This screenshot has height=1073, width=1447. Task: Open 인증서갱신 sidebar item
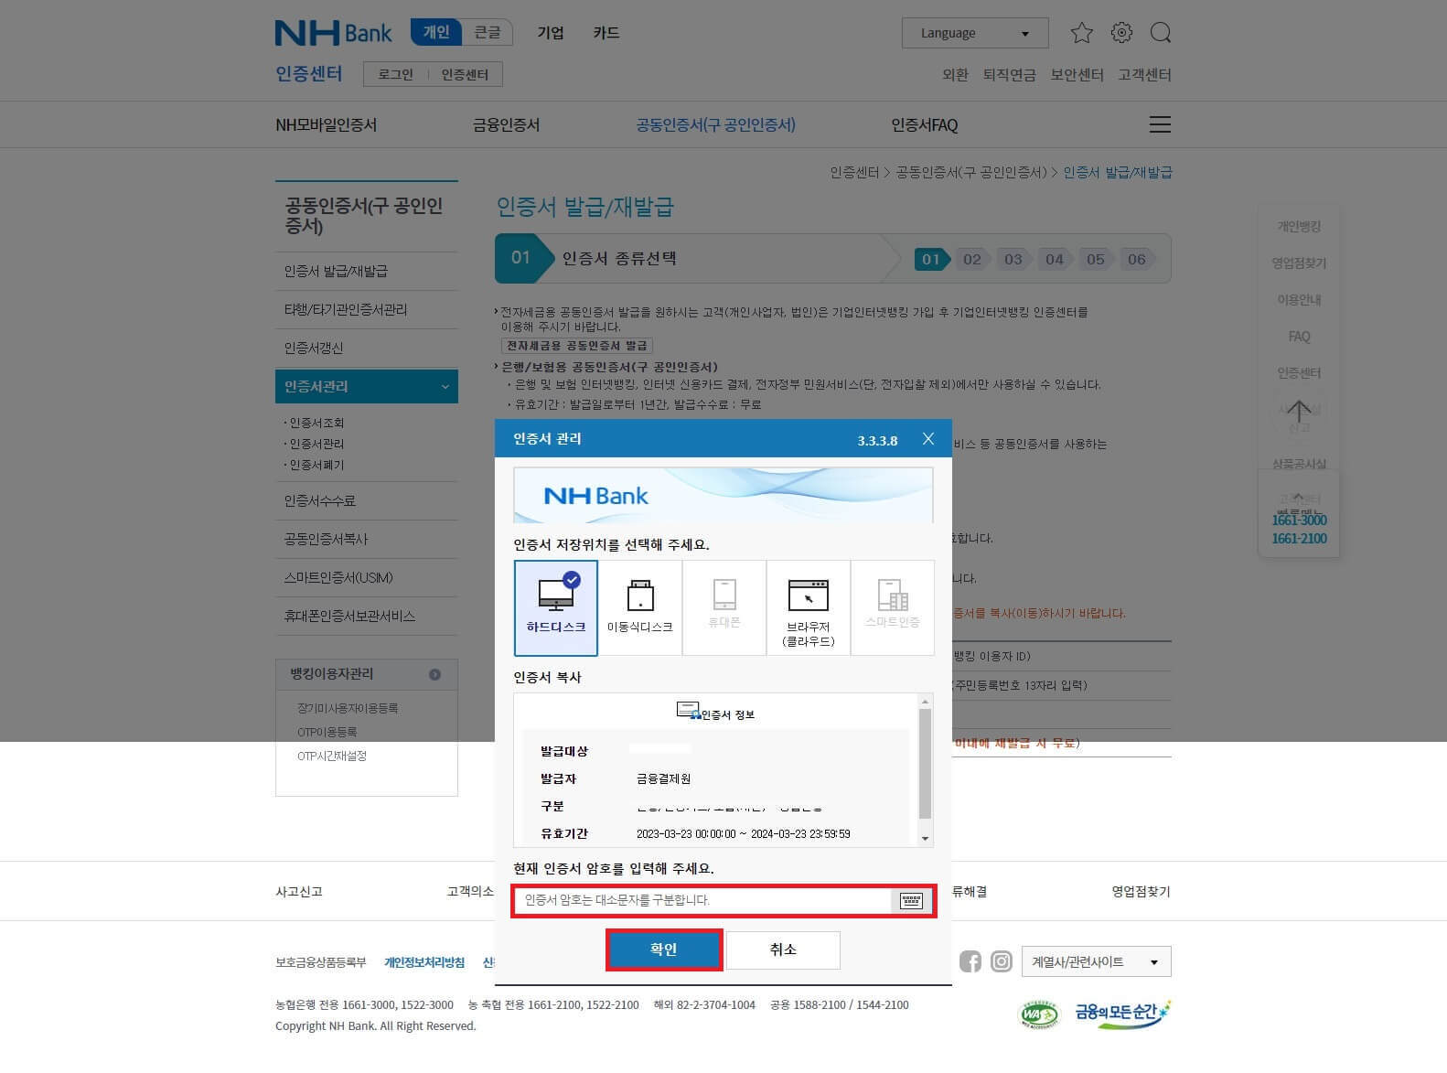pyautogui.click(x=366, y=349)
